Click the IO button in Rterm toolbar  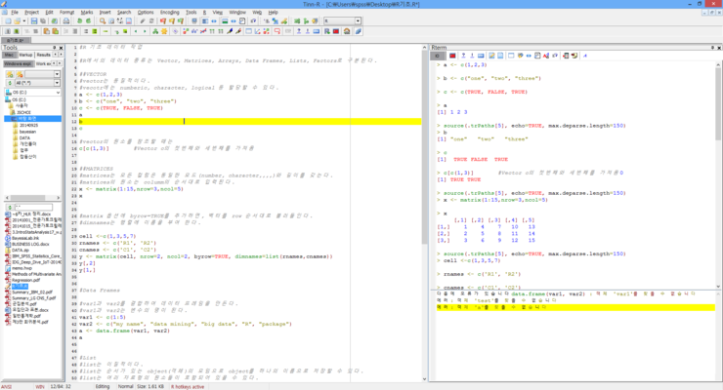click(439, 56)
